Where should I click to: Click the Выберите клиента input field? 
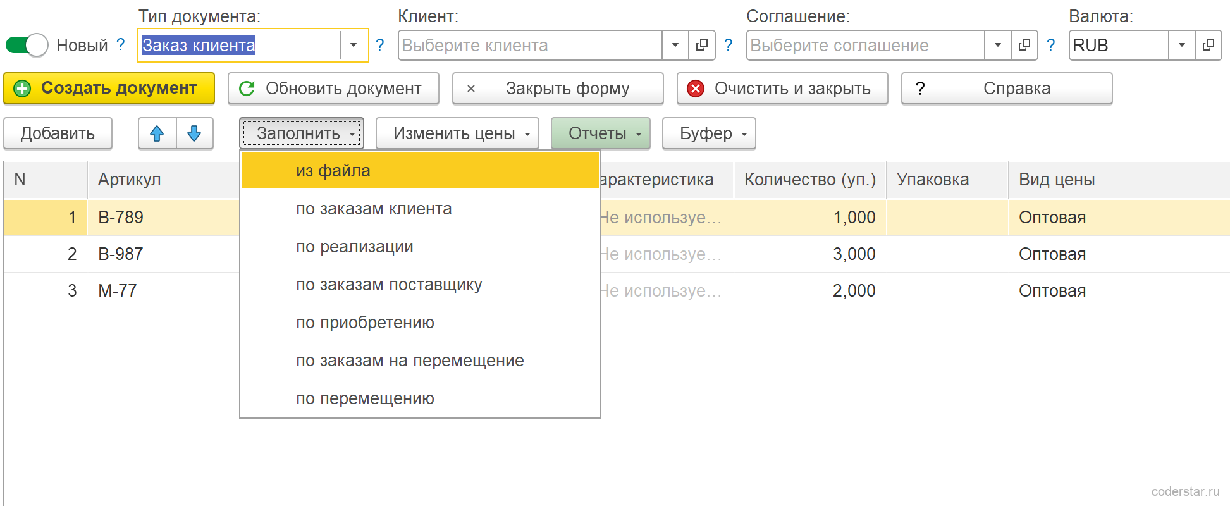click(x=530, y=45)
